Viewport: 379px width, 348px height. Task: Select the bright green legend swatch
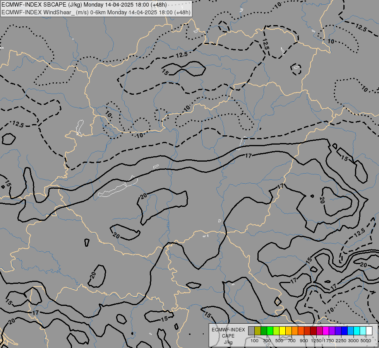270,331
